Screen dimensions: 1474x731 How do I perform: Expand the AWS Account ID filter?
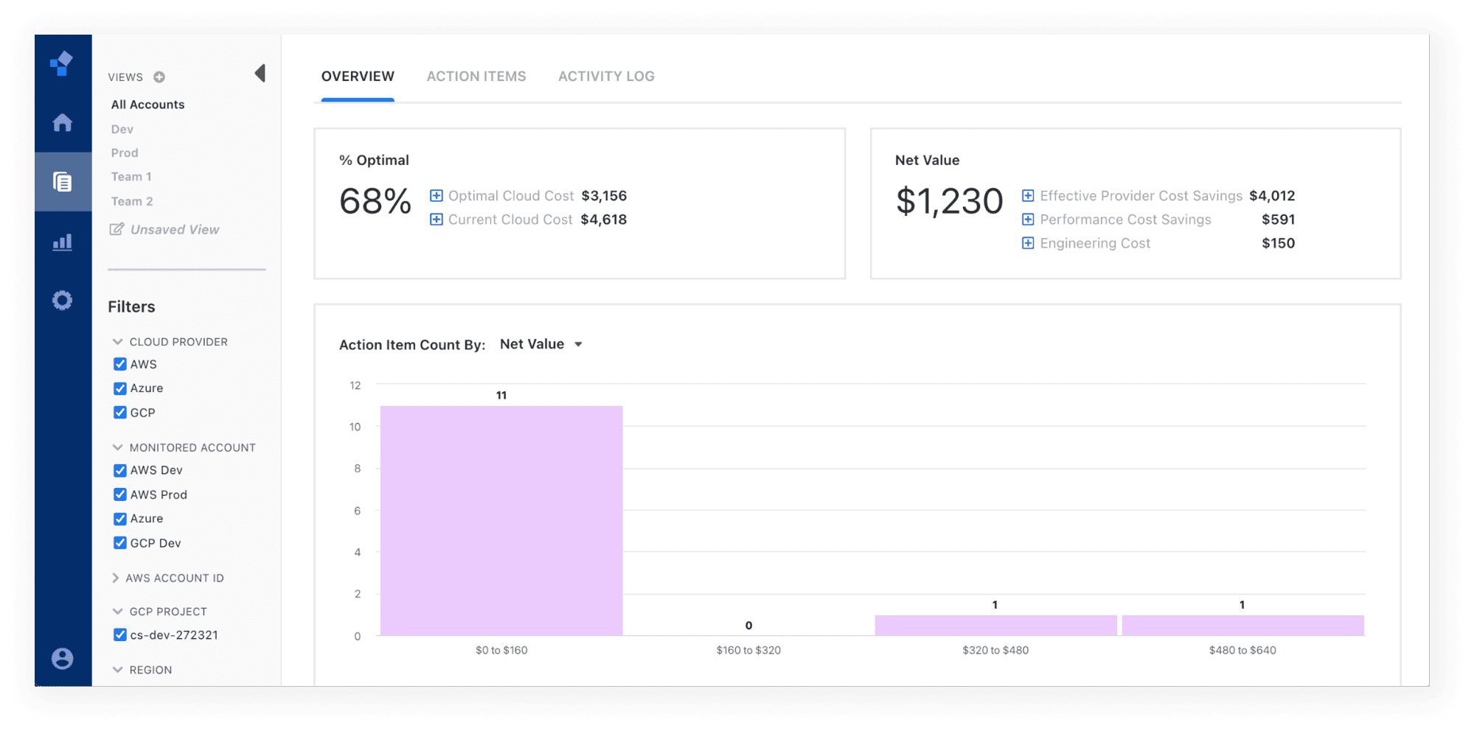point(116,578)
